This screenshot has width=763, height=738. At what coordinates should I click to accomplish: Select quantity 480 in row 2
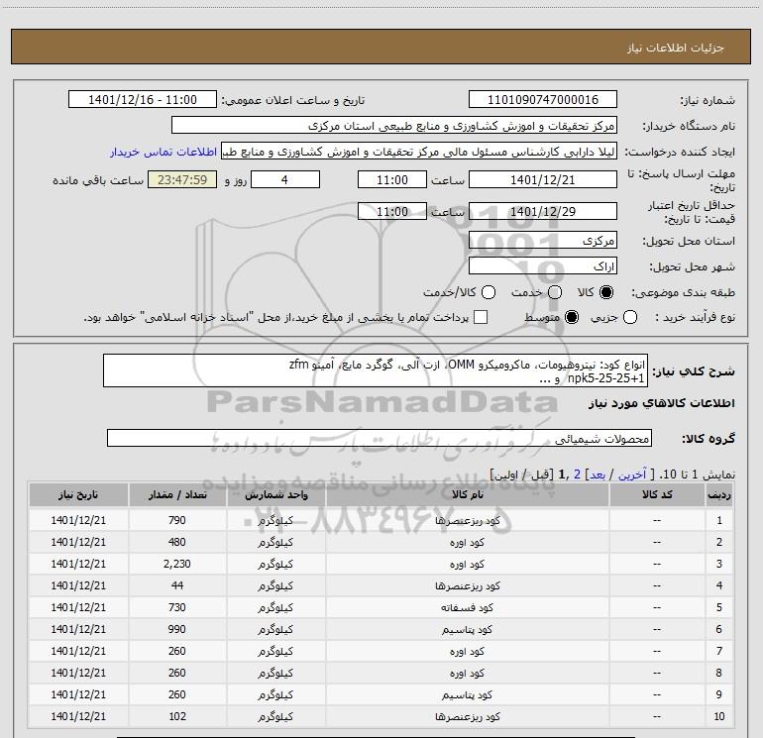click(177, 542)
